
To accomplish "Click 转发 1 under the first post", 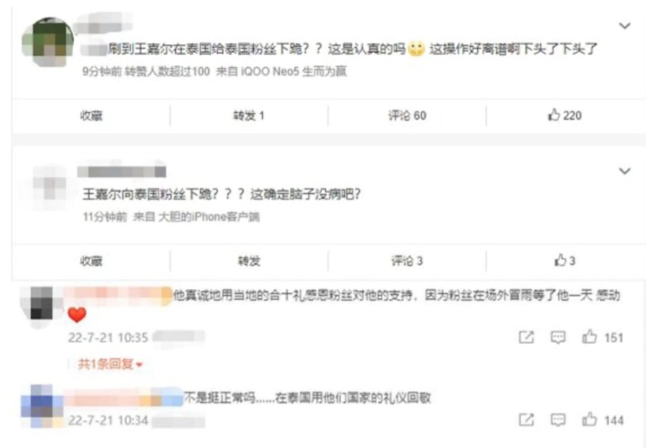I will pyautogui.click(x=249, y=116).
